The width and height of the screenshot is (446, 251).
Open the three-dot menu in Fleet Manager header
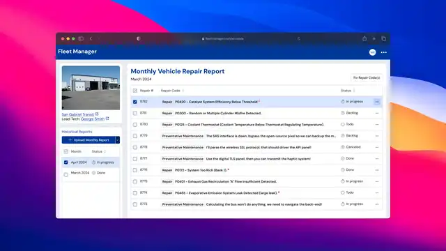point(384,52)
